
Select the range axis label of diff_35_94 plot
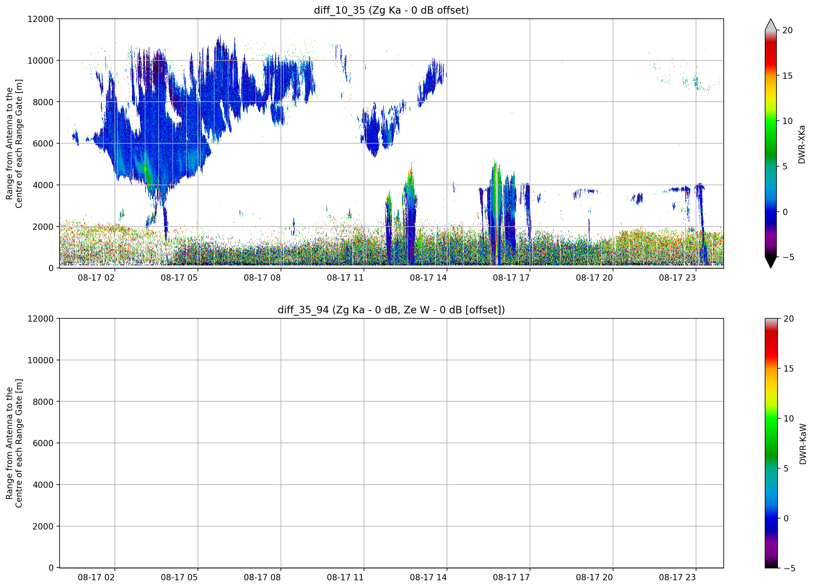coord(14,443)
